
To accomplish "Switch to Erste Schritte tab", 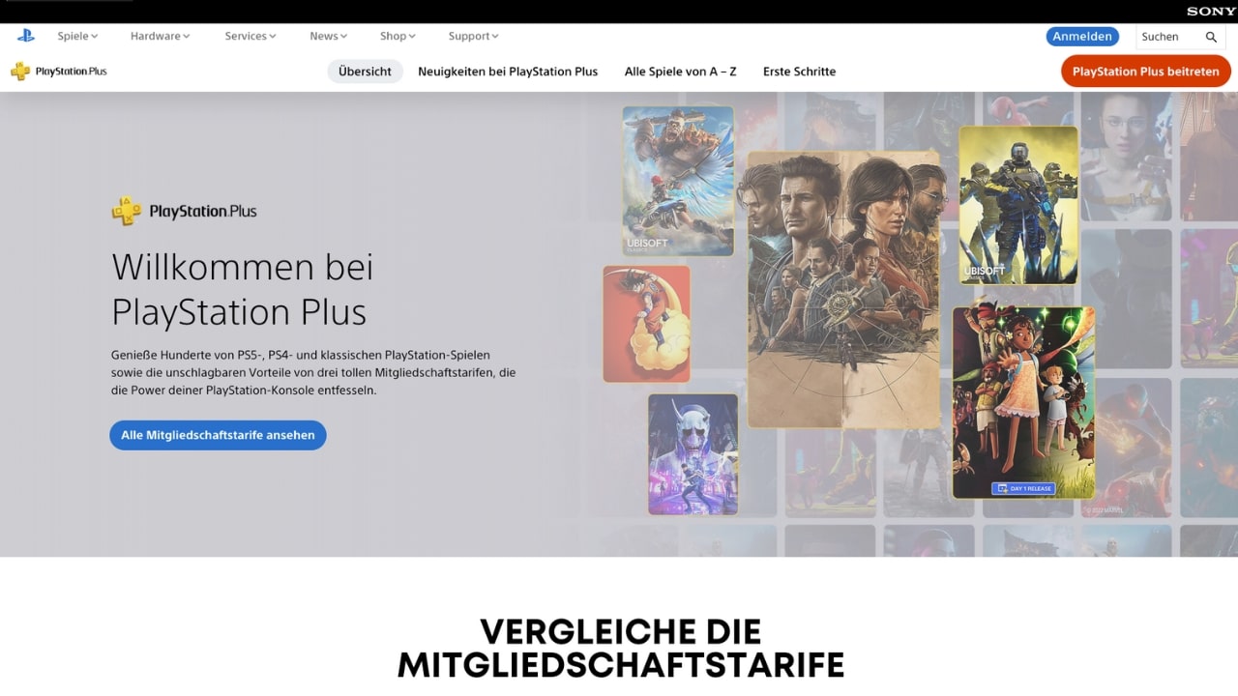I will tap(799, 72).
